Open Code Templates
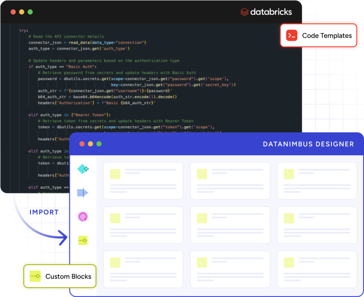This screenshot has height=297, width=364. (x=327, y=36)
